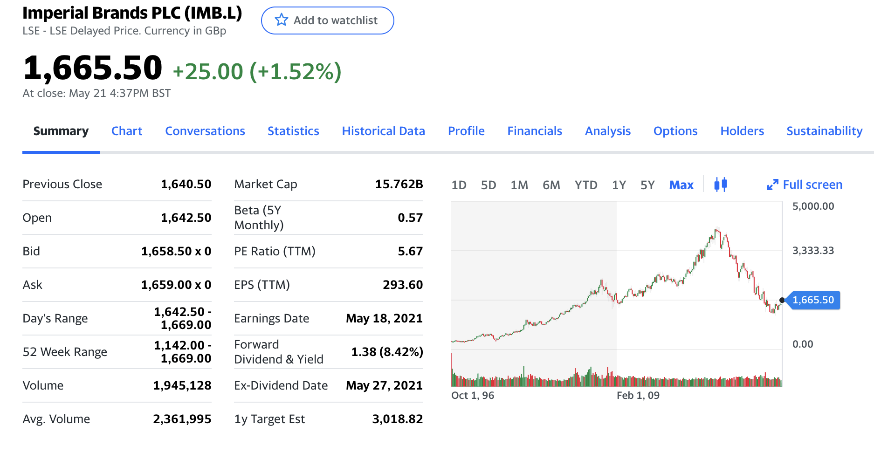Screen dimensions: 874x459
Task: Open the Sustainability tab
Action: (825, 131)
